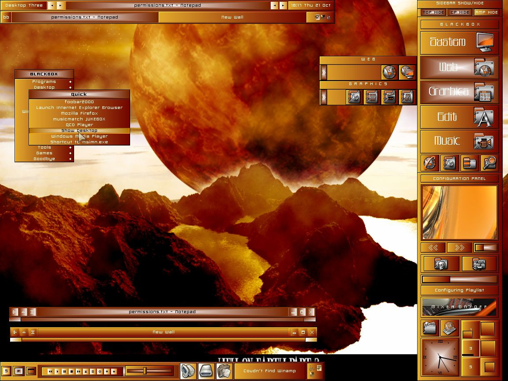The image size is (508, 381).
Task: Click the previous wallpaper << button
Action: click(x=433, y=248)
